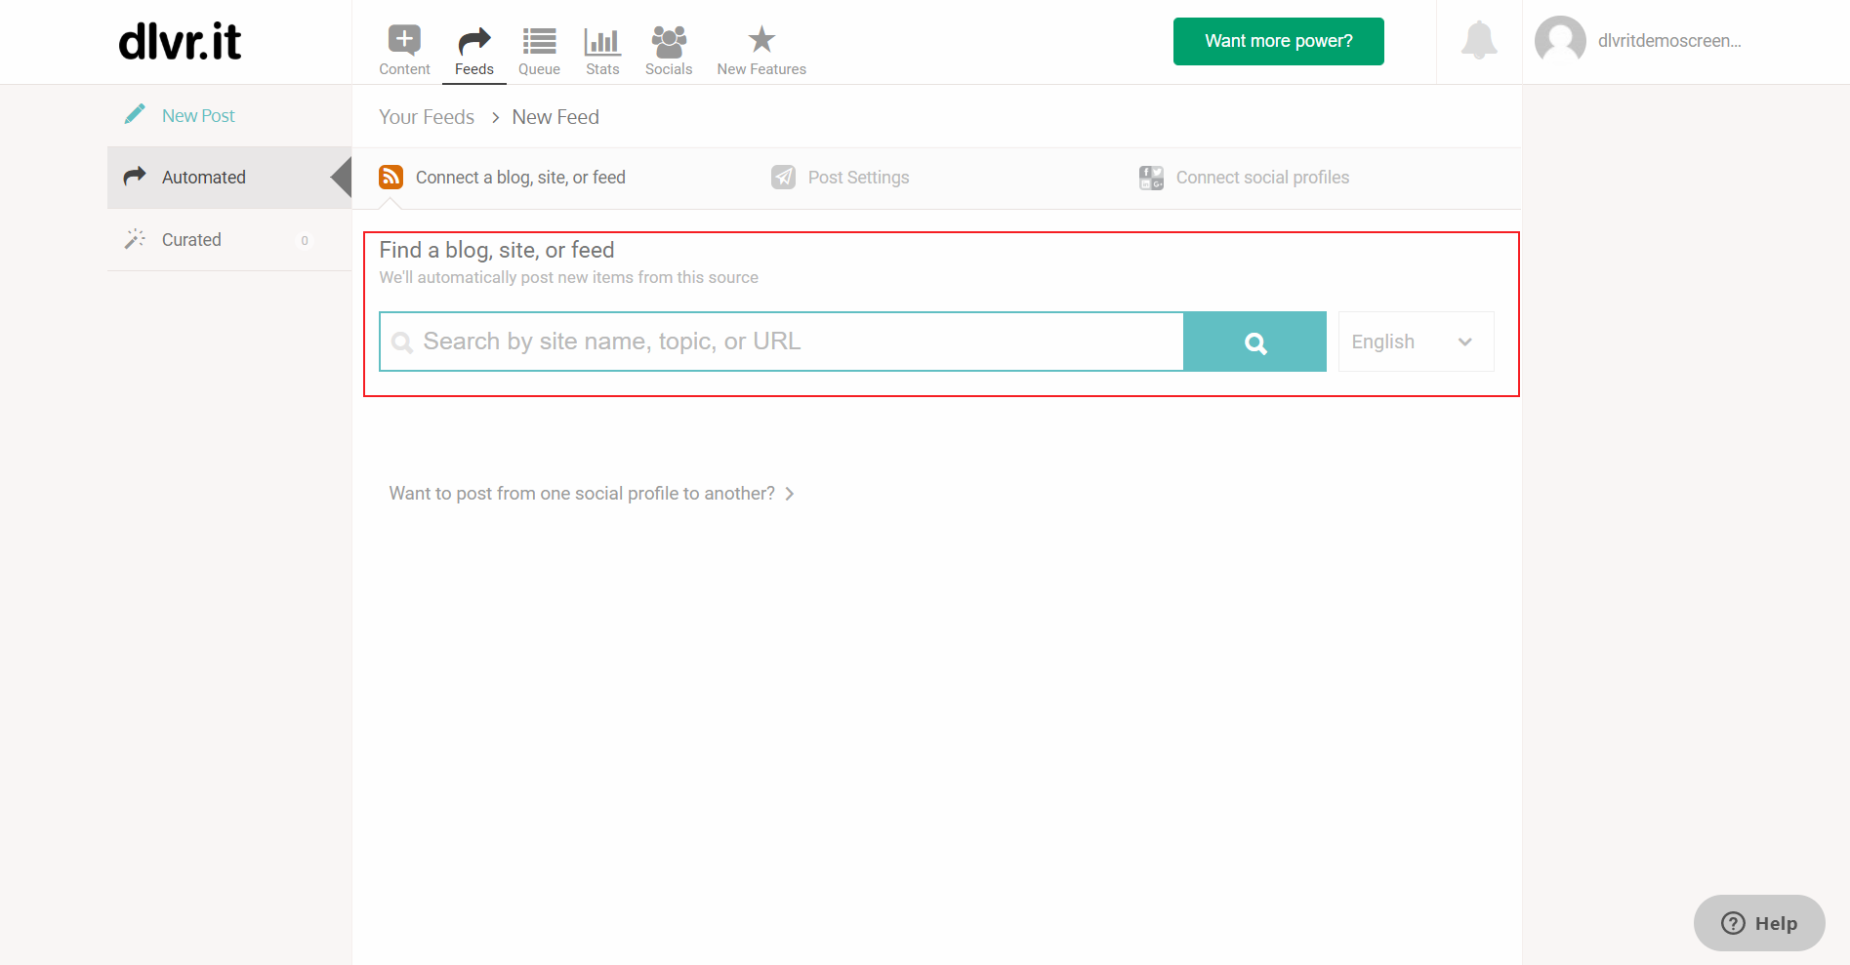
Task: Click the chevron after the social profile link
Action: (x=790, y=494)
